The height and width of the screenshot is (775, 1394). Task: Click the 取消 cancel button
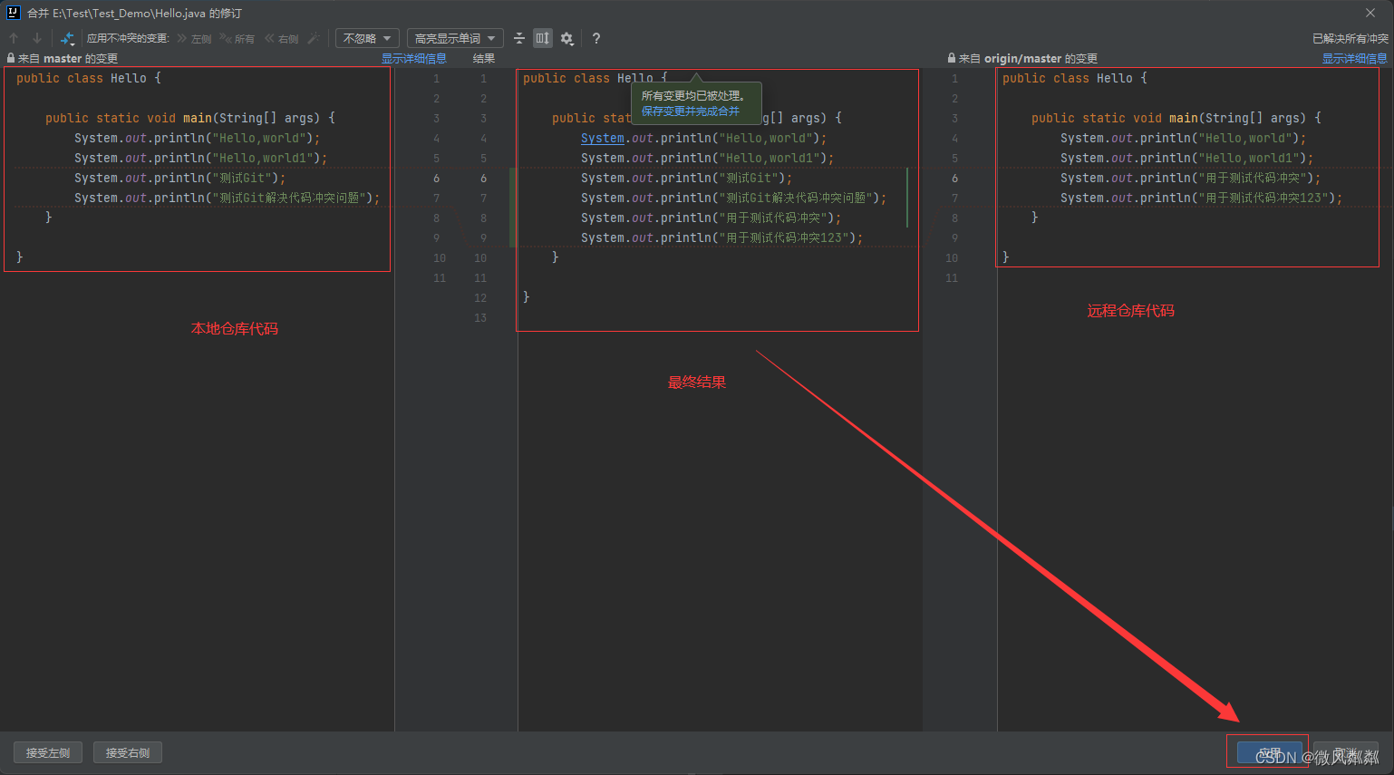pyautogui.click(x=1346, y=752)
